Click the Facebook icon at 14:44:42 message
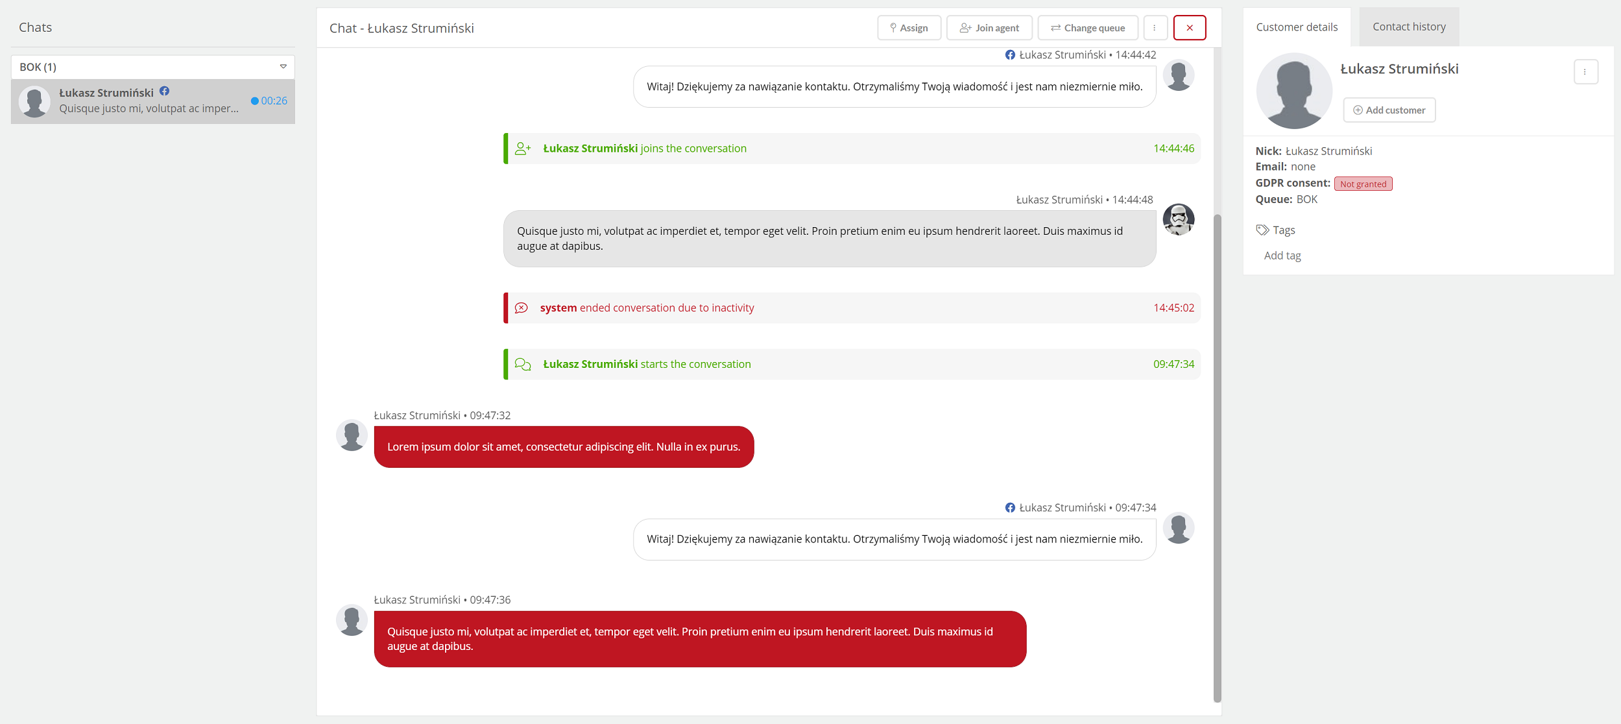The width and height of the screenshot is (1621, 724). coord(1010,55)
